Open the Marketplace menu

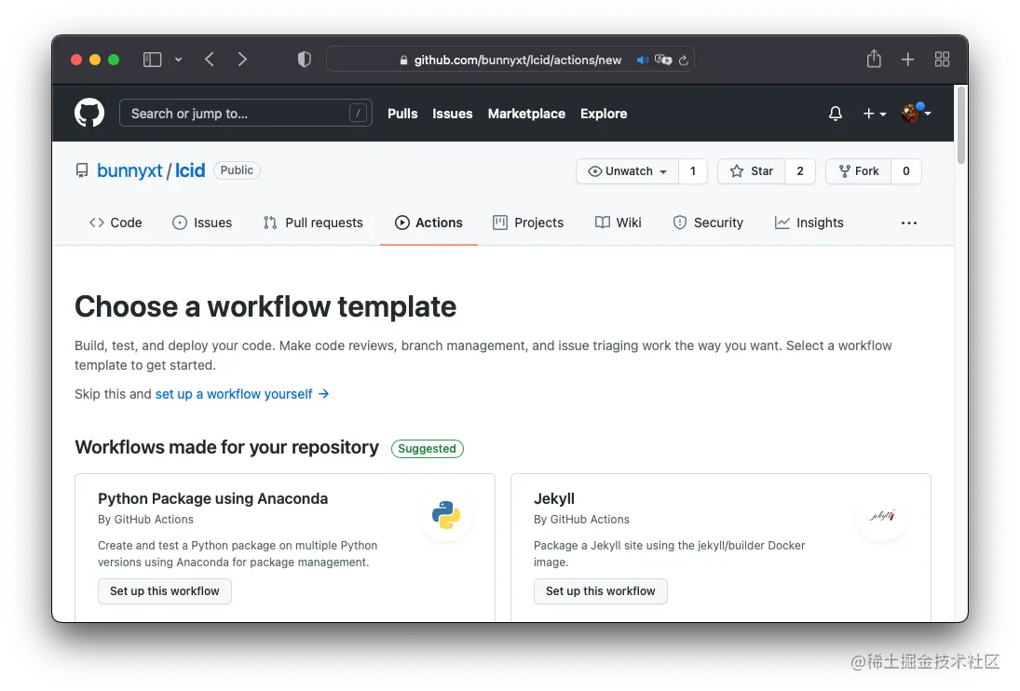click(526, 114)
